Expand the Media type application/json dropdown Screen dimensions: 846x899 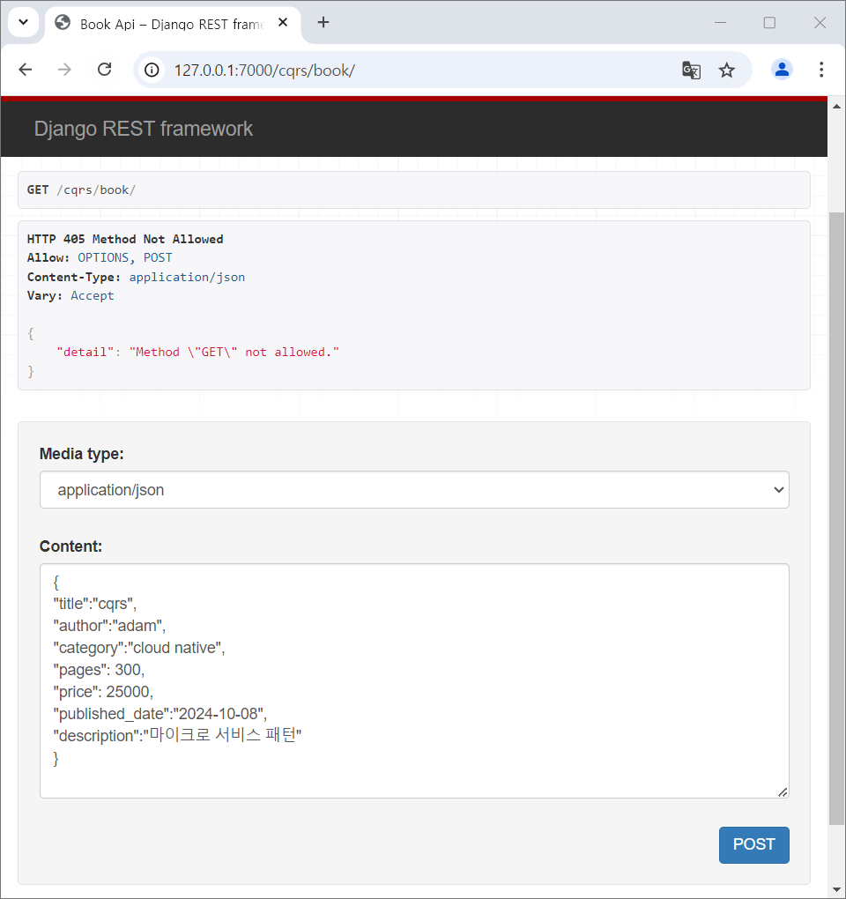[414, 490]
